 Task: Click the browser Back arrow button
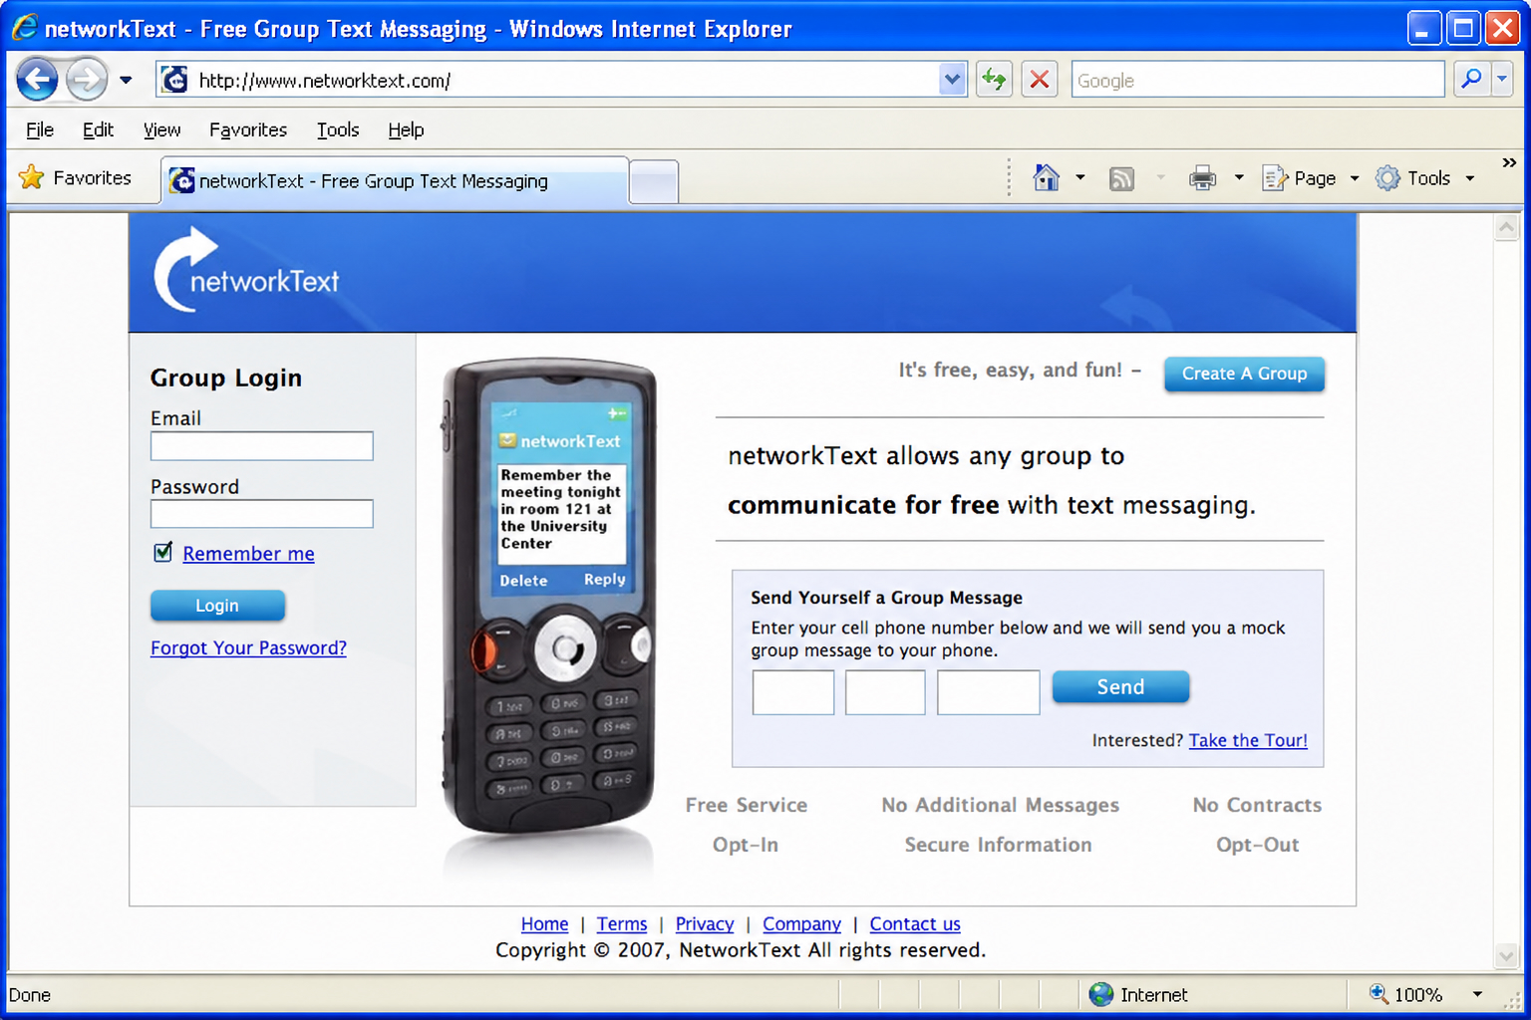[x=38, y=80]
